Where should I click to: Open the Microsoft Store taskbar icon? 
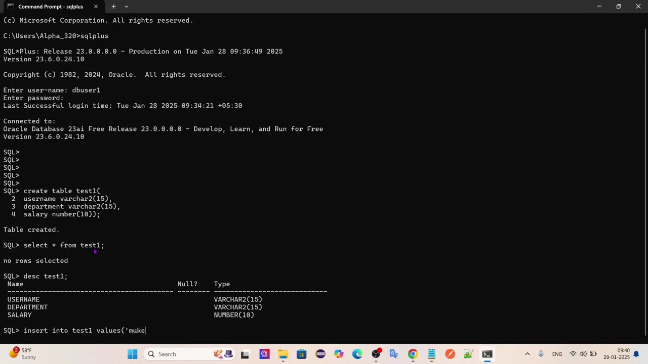coord(301,354)
